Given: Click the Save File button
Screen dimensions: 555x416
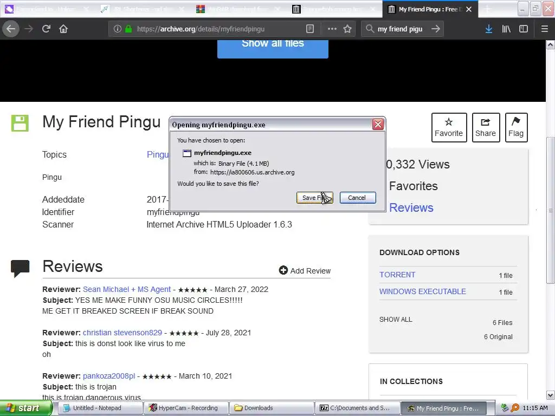Looking at the screenshot, I should (x=315, y=198).
